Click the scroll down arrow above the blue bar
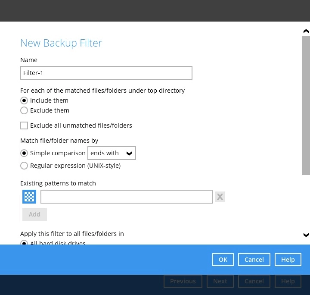Viewport: 310px width, 295px height. click(x=306, y=235)
